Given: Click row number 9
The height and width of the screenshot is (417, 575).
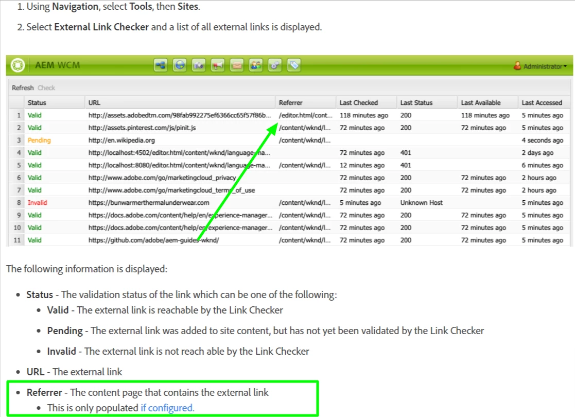Looking at the screenshot, I should 19,215.
